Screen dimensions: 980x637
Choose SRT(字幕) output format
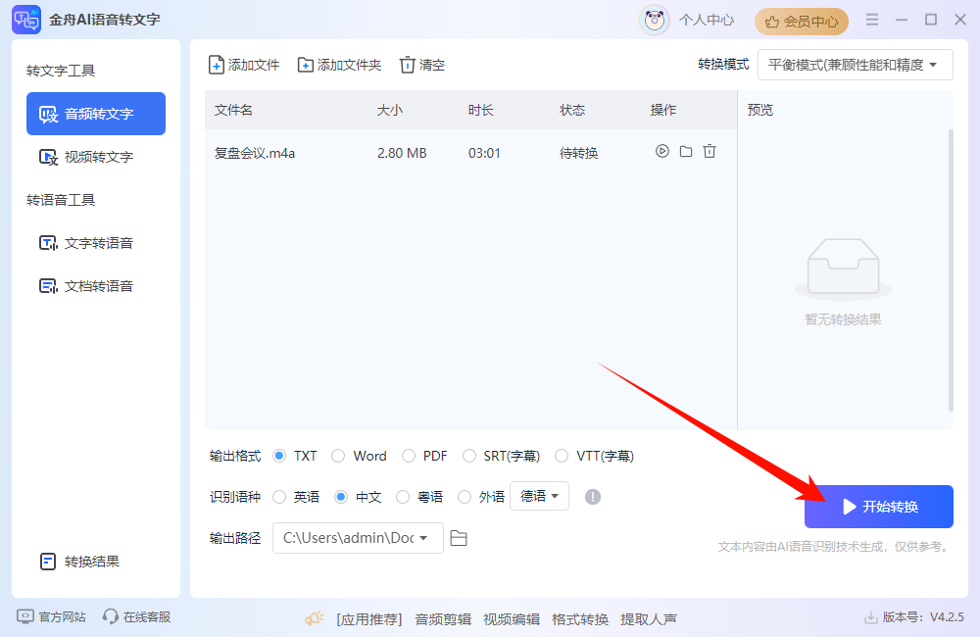click(469, 456)
